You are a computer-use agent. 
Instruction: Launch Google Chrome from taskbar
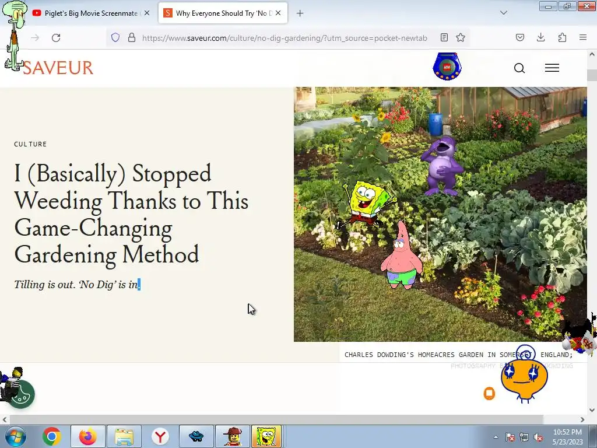click(x=51, y=436)
